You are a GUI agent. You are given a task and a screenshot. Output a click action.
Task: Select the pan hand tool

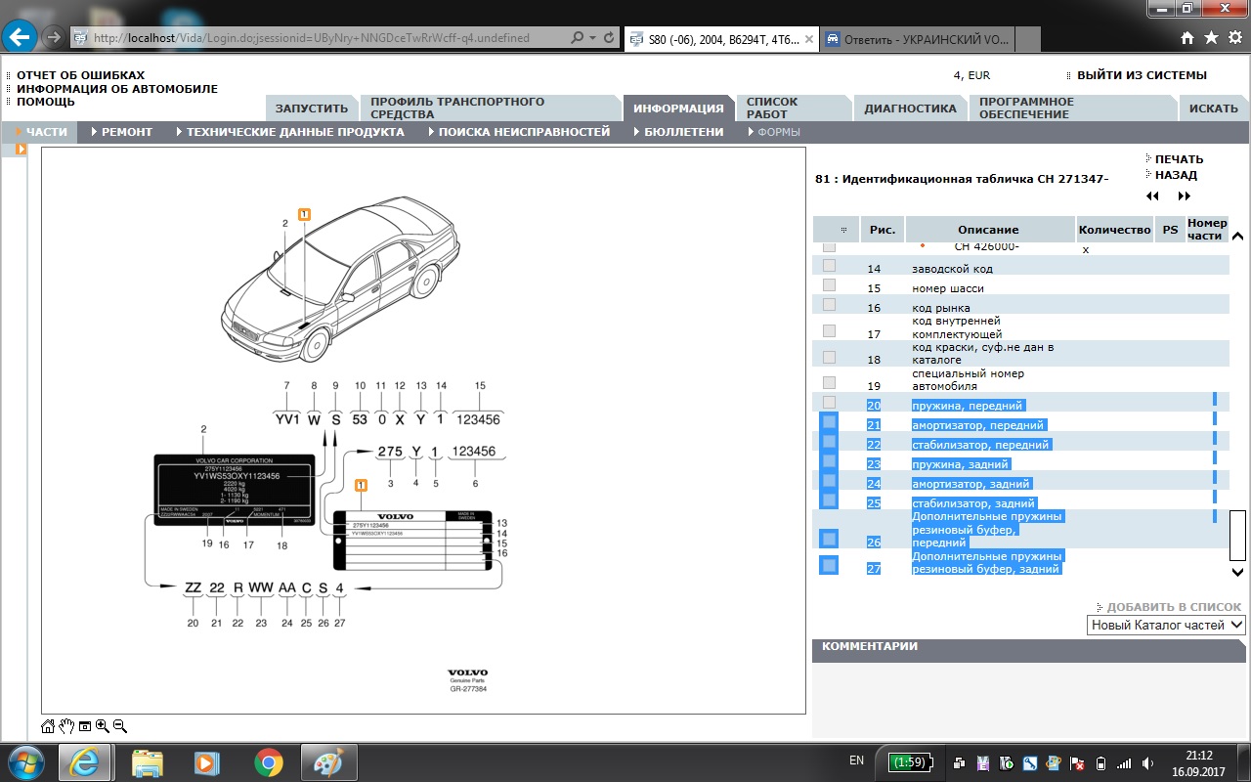[66, 726]
